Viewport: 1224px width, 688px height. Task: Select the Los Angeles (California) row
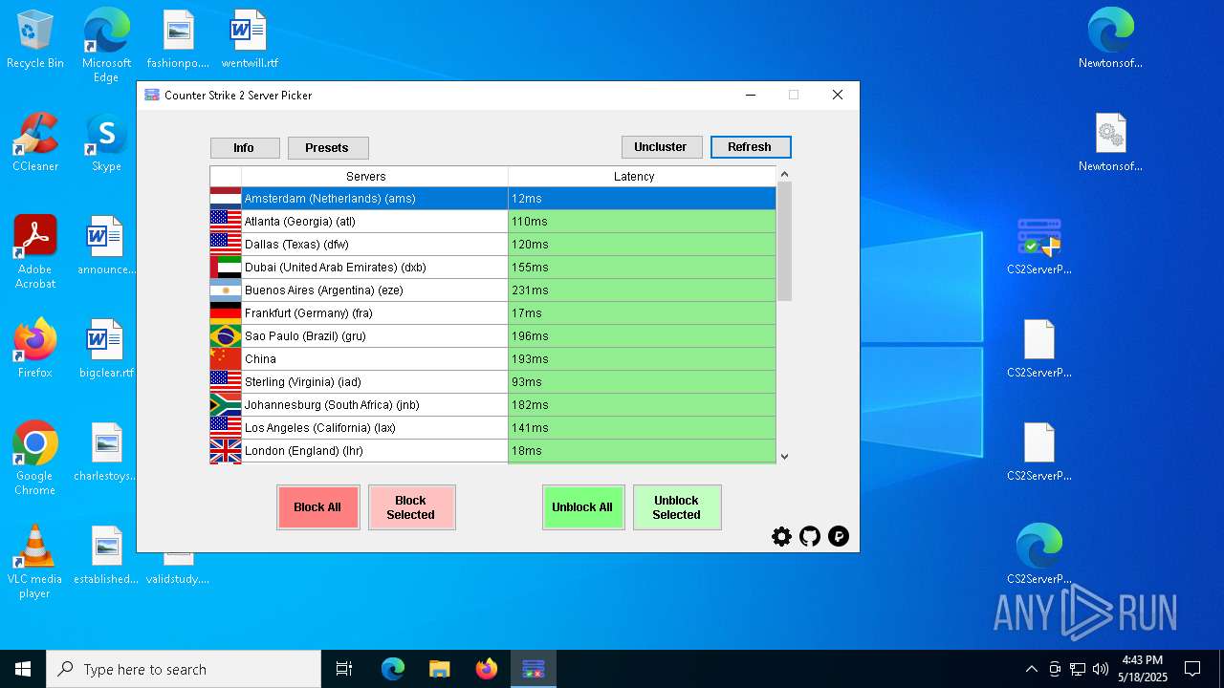(493, 428)
